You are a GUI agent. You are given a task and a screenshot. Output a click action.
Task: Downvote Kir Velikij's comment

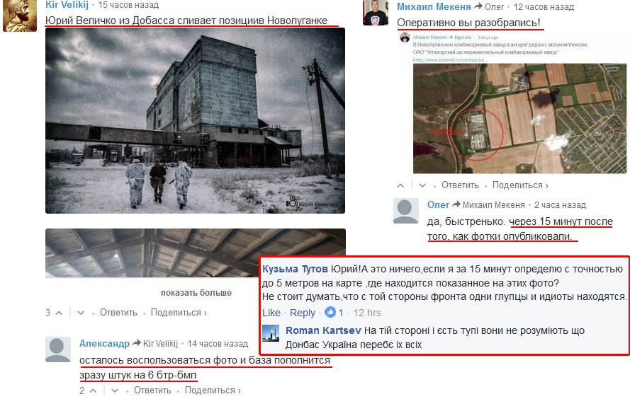81,313
